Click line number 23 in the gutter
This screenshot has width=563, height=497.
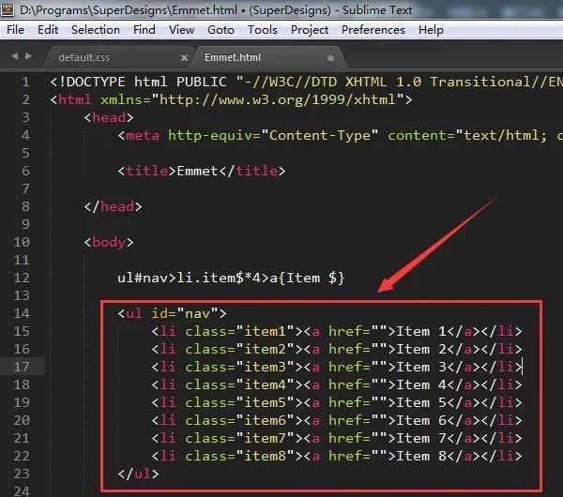[22, 474]
